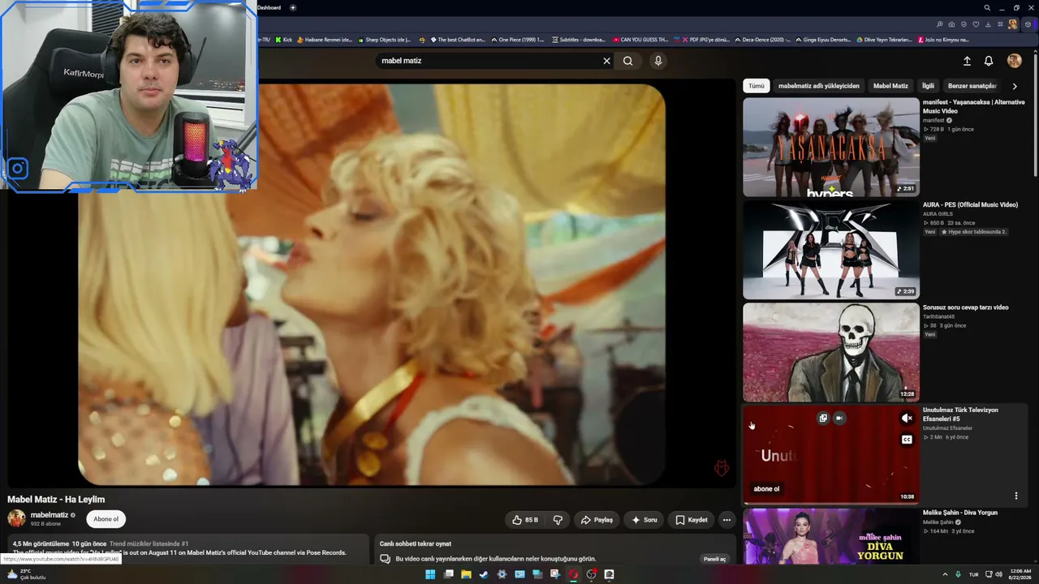
Task: Click the Soru ask button
Action: click(645, 520)
